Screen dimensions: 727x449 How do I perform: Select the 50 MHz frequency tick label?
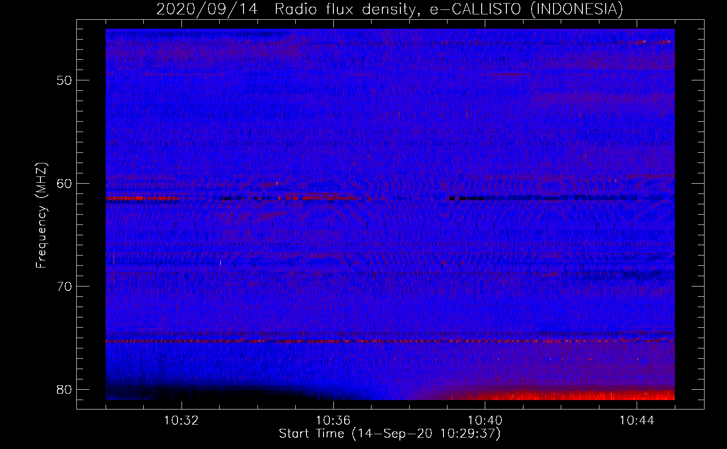click(x=65, y=80)
